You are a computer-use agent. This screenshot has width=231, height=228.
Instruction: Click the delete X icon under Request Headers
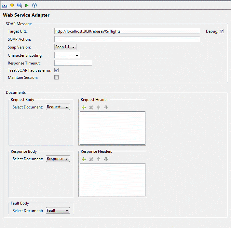[91, 107]
